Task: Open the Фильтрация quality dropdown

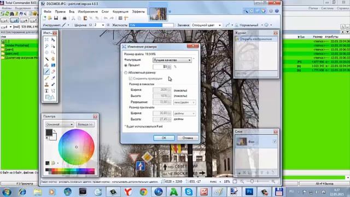Action: pyautogui.click(x=172, y=60)
